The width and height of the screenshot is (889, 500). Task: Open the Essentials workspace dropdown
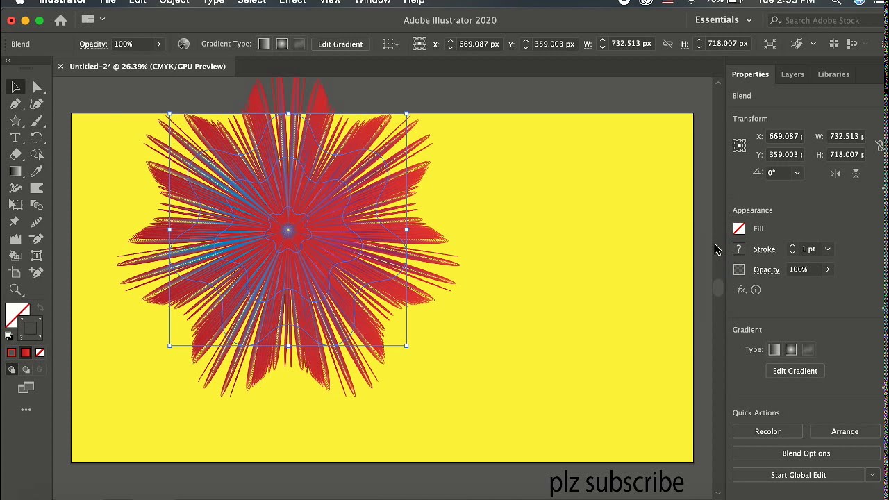(724, 20)
